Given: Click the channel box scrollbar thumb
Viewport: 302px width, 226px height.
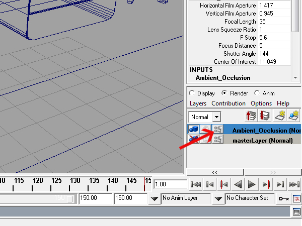Looking at the screenshot, I should [295, 16].
